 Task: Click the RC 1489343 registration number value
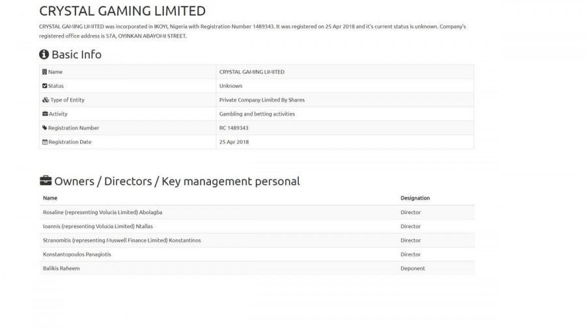click(234, 128)
